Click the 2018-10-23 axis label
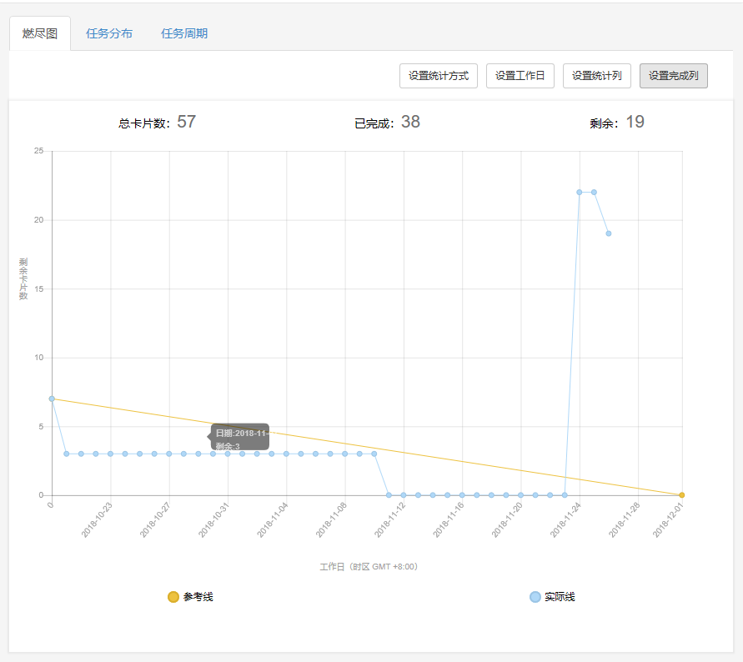Image resolution: width=743 pixels, height=662 pixels. pos(97,519)
